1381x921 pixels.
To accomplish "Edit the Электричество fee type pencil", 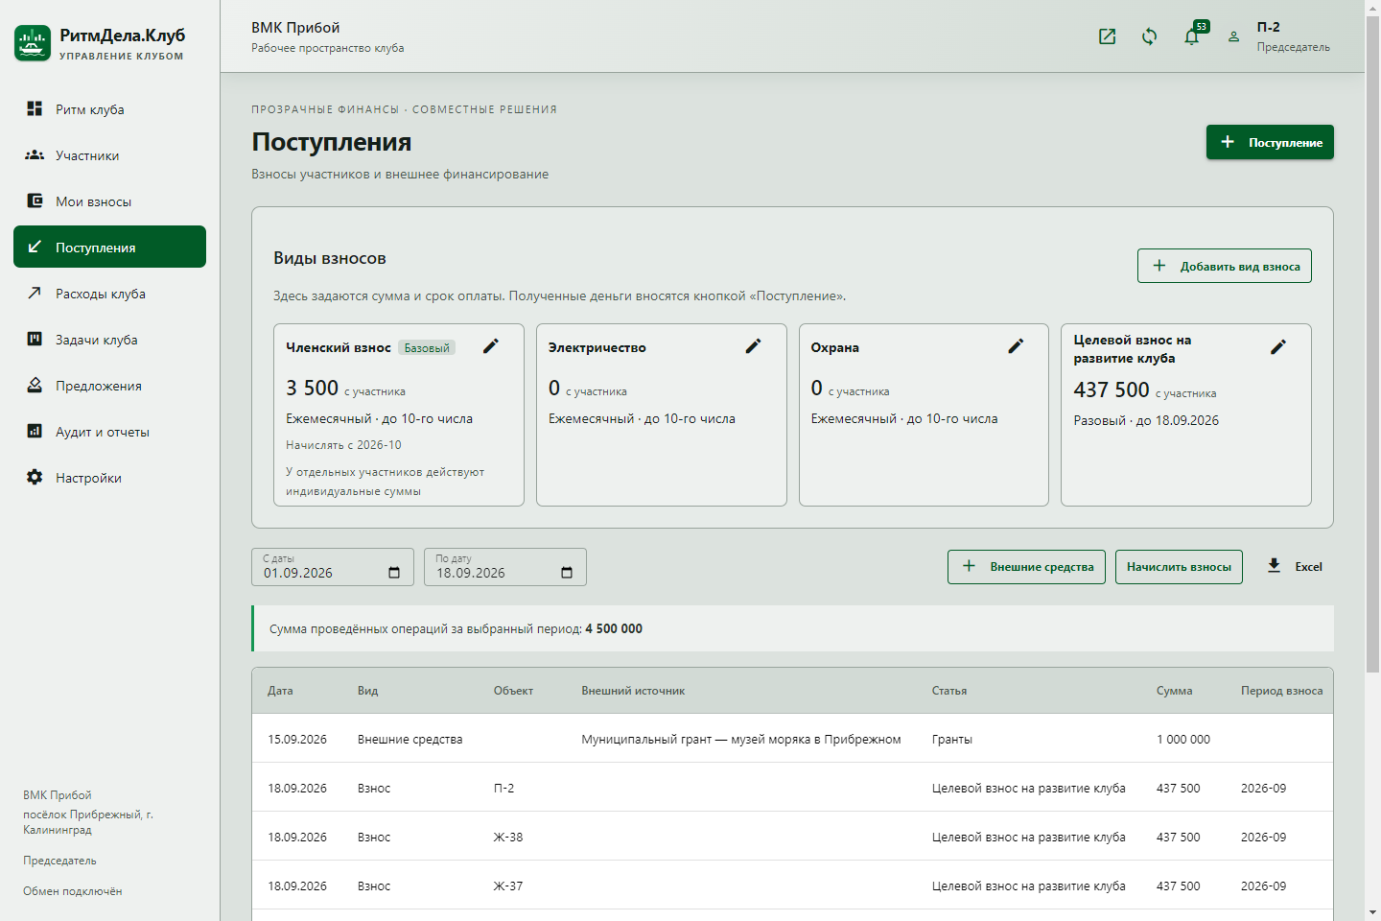I will tap(754, 346).
